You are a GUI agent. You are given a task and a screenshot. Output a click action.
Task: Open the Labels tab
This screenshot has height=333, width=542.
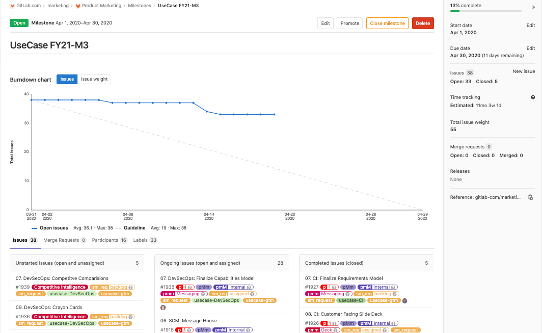click(x=145, y=240)
